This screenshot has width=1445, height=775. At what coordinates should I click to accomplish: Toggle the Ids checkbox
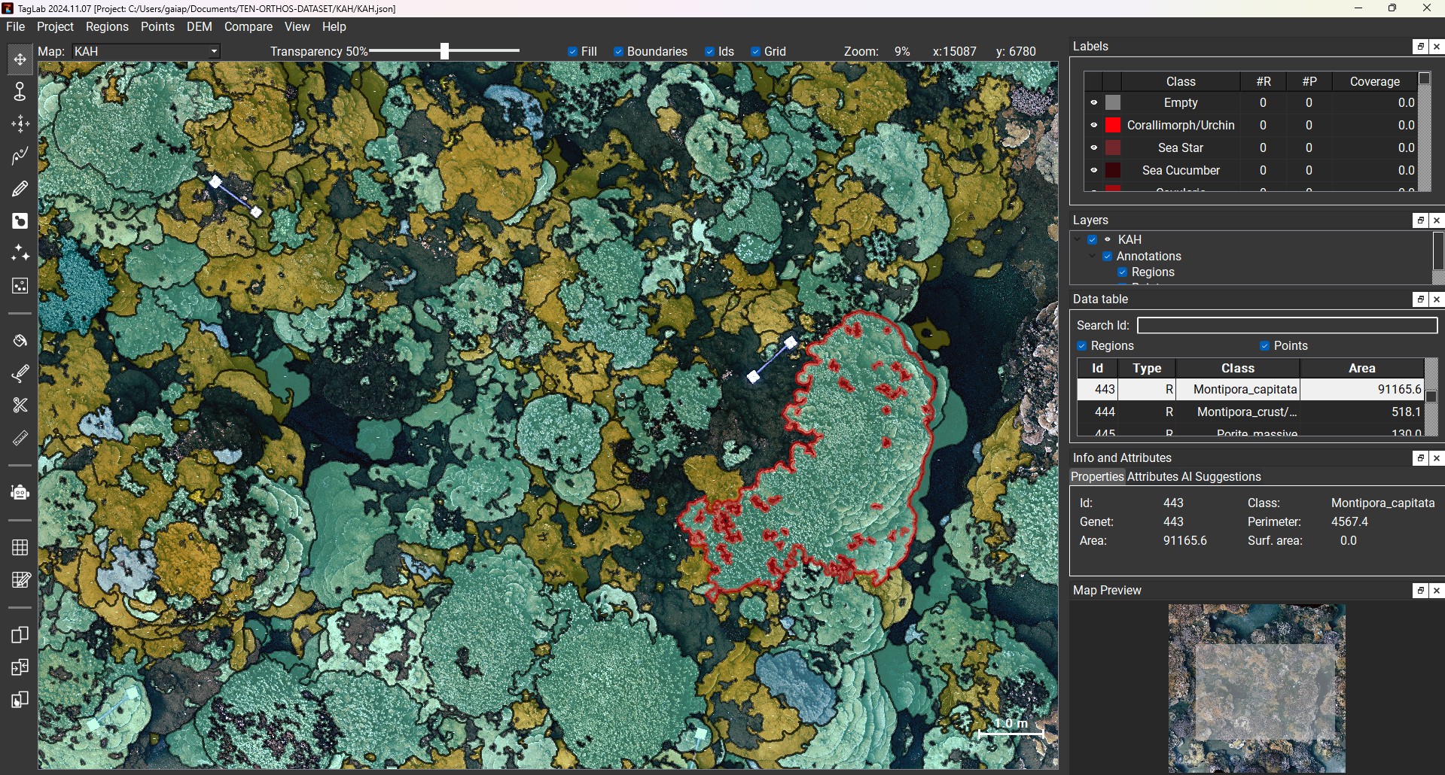pos(709,52)
